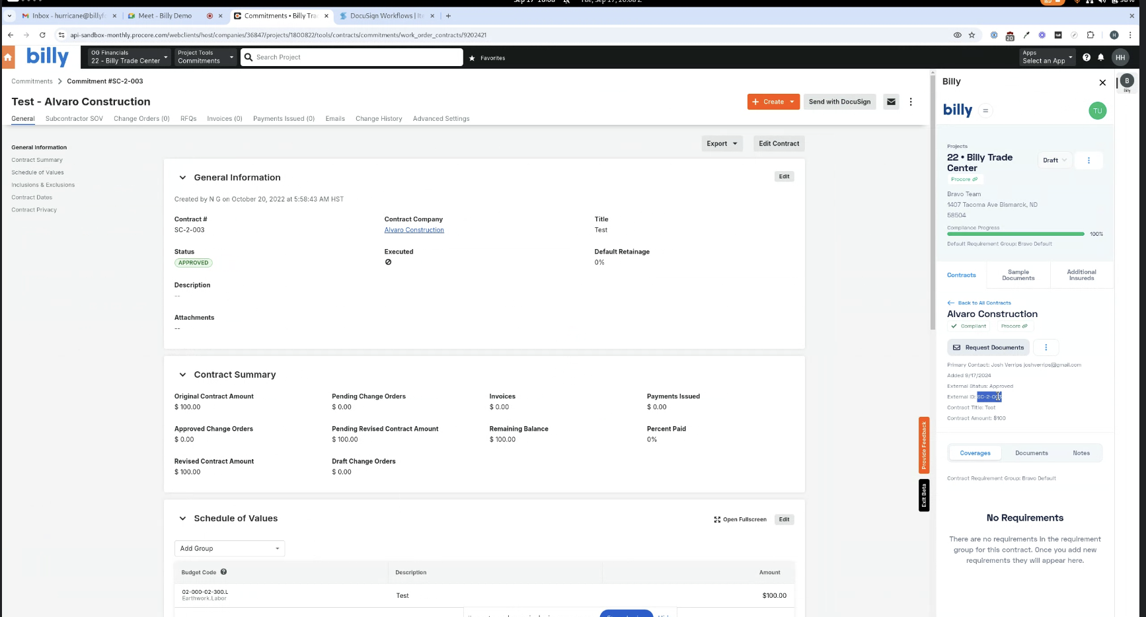Click the Favorites star icon

[472, 58]
